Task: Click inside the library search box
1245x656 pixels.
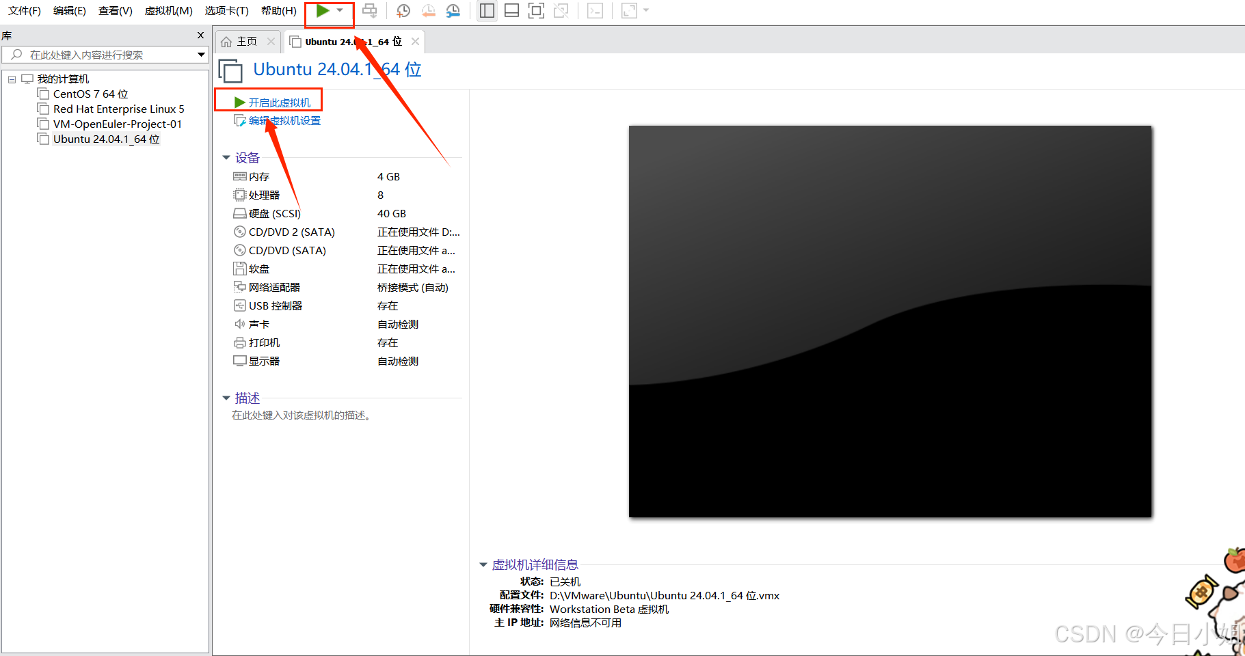Action: (x=103, y=55)
